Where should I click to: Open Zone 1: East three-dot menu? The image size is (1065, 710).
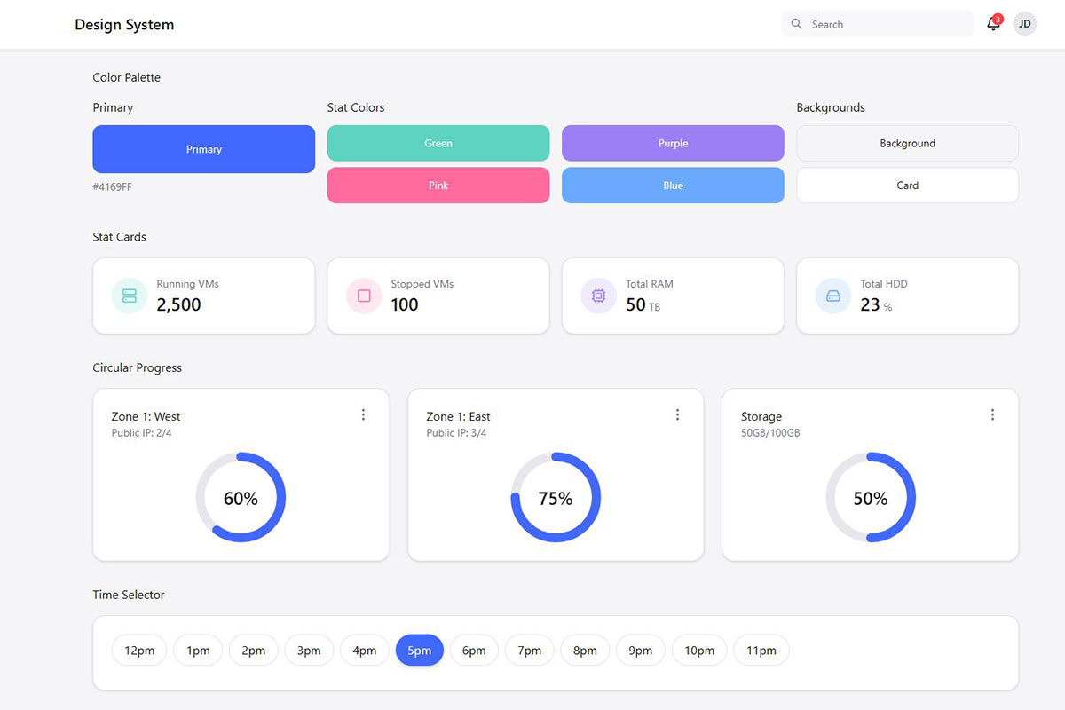[x=677, y=414]
